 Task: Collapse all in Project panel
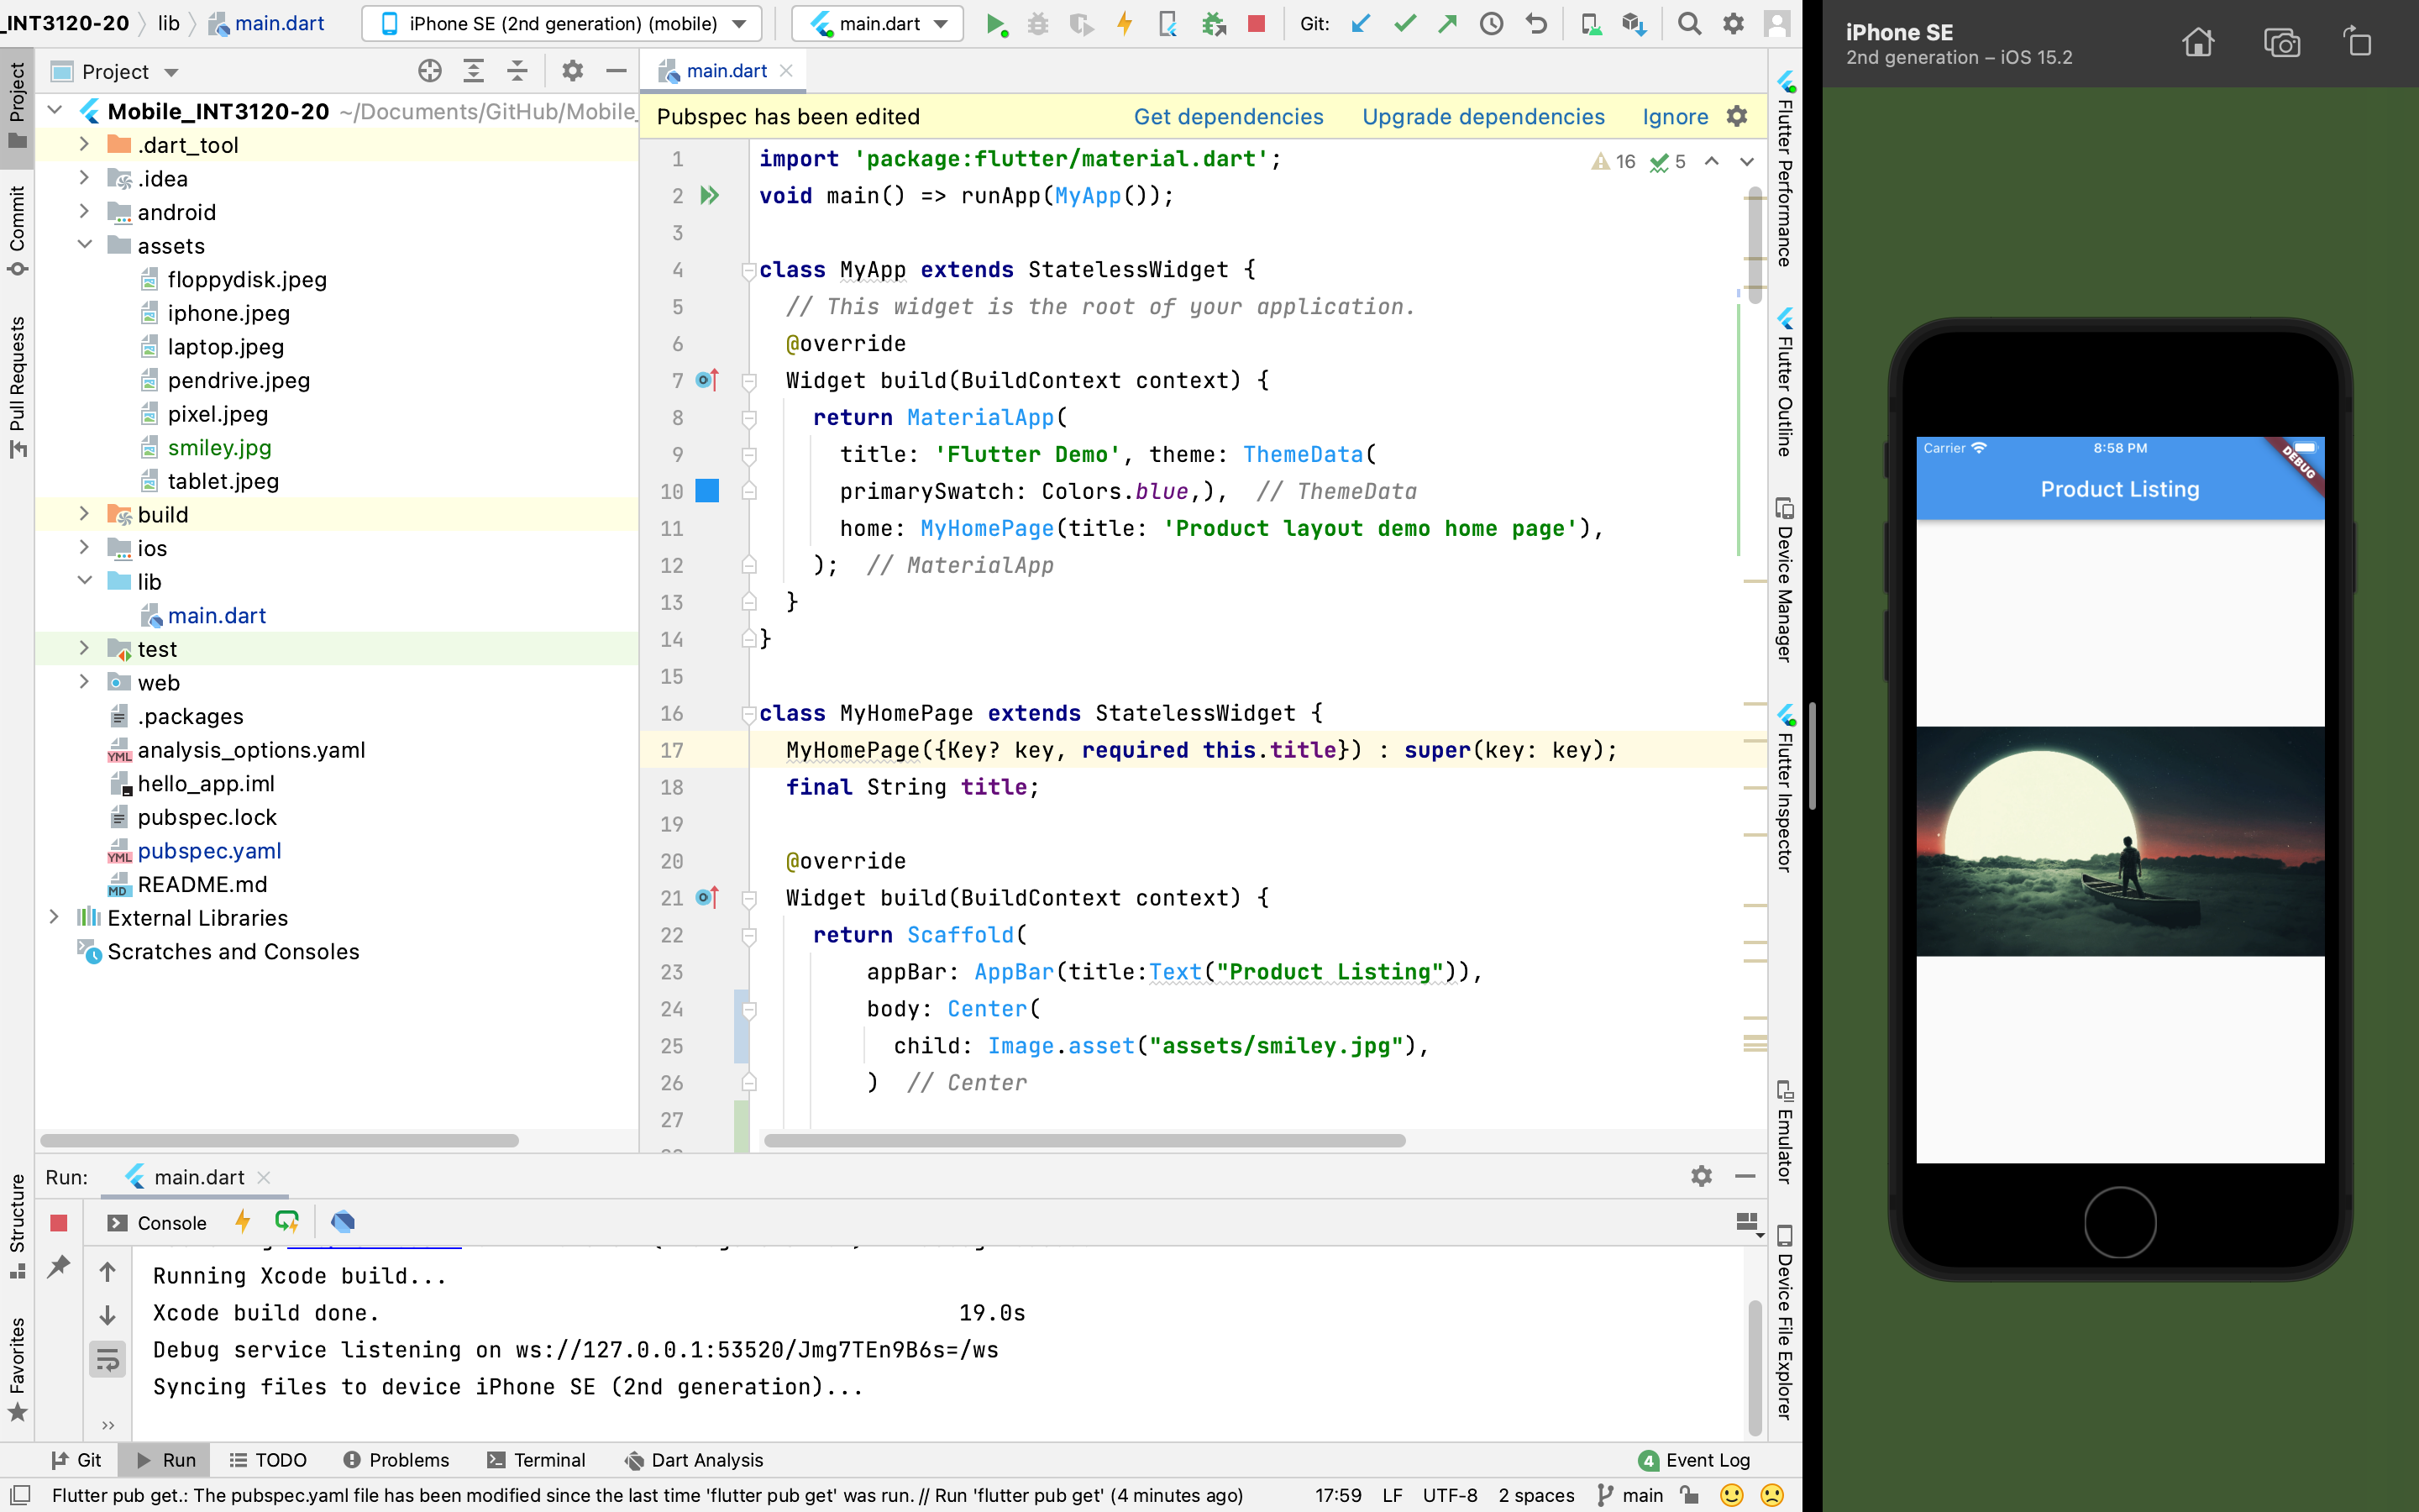[x=517, y=71]
